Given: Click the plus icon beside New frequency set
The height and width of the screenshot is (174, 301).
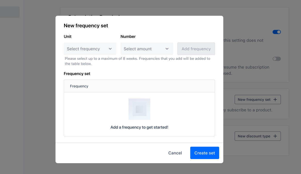Looking at the screenshot, I should [275, 100].
